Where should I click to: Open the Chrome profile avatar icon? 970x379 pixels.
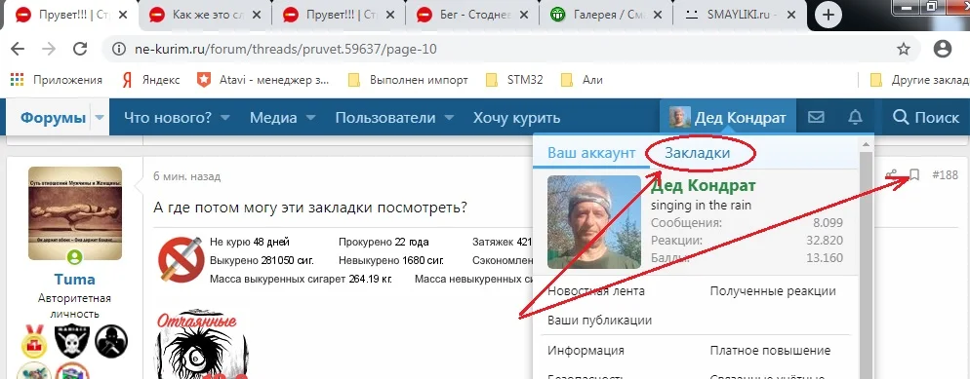click(942, 49)
